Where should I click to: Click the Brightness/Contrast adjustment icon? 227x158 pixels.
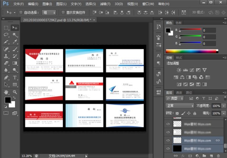click(x=179, y=70)
